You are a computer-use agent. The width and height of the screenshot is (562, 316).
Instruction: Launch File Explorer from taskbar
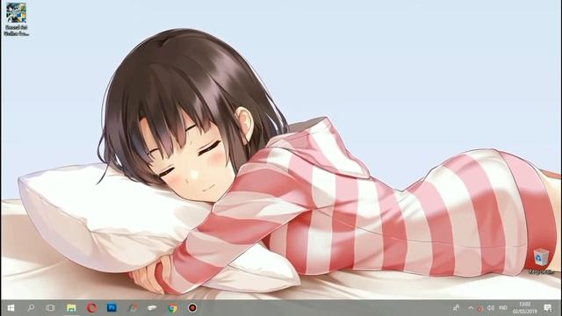(x=71, y=308)
